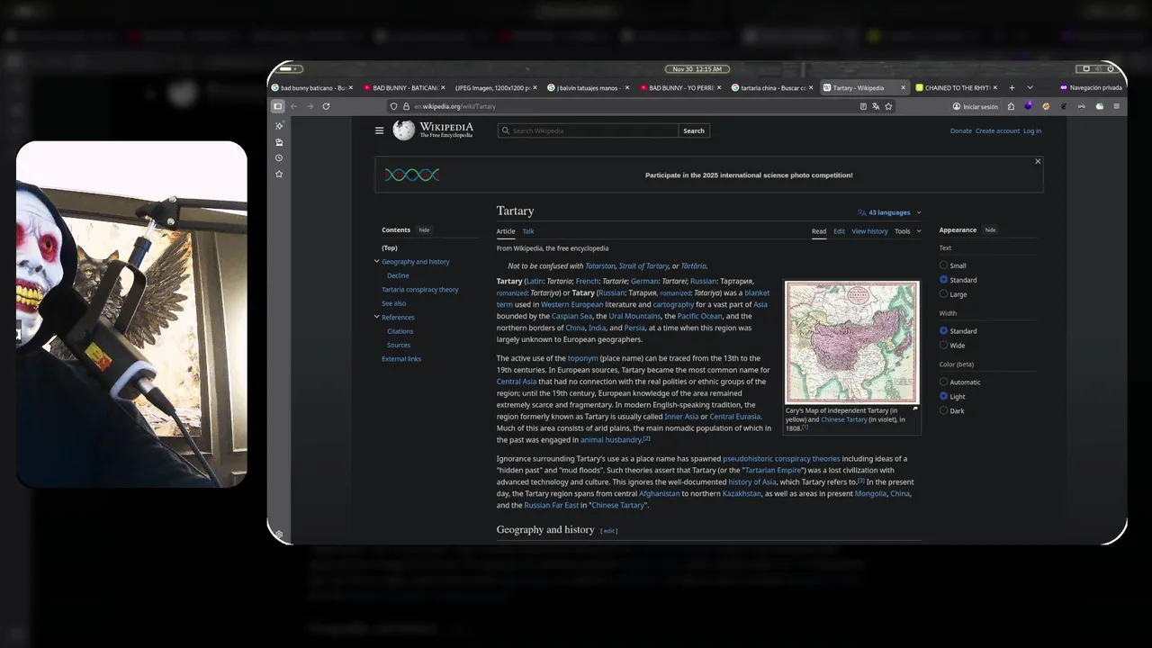The image size is (1152, 648).
Task: Click the site padlock icon
Action: click(x=406, y=106)
